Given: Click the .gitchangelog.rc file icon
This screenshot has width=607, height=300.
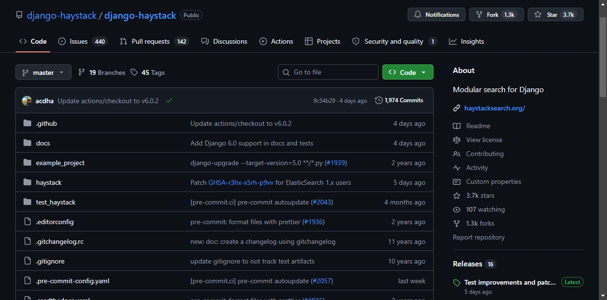Looking at the screenshot, I should tap(27, 241).
